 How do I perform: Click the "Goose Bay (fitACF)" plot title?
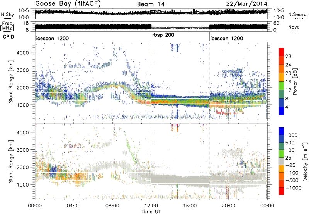(x=68, y=4)
